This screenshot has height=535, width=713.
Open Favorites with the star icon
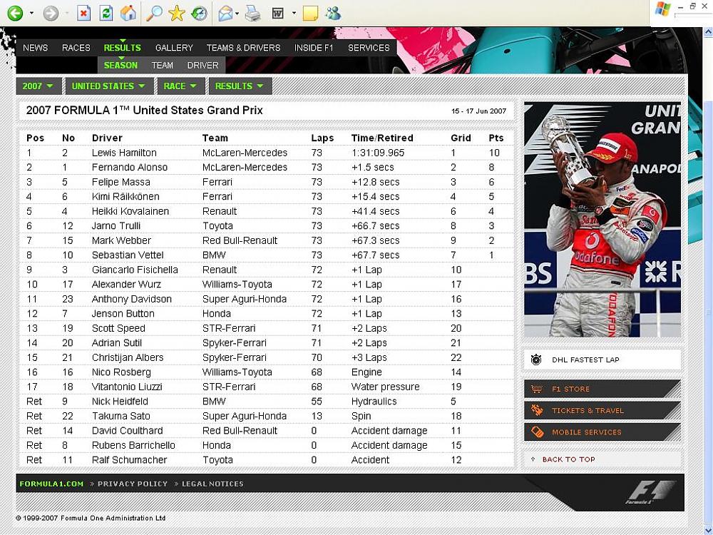pyautogui.click(x=176, y=13)
